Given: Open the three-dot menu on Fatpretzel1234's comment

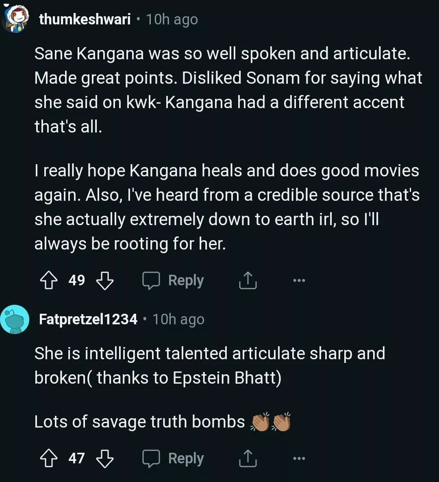Looking at the screenshot, I should pyautogui.click(x=299, y=458).
